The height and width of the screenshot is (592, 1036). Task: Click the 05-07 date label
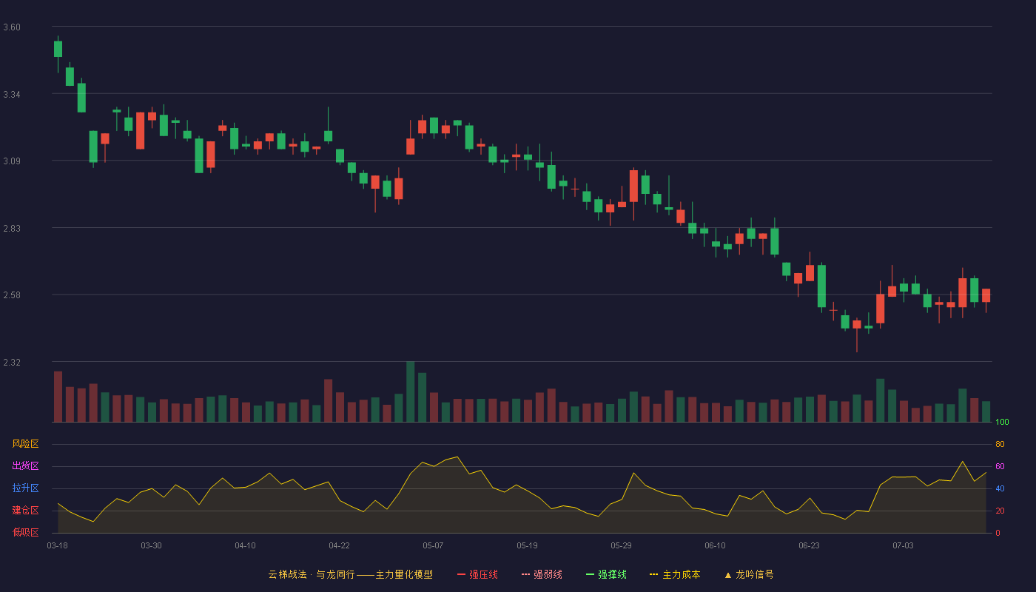(433, 545)
